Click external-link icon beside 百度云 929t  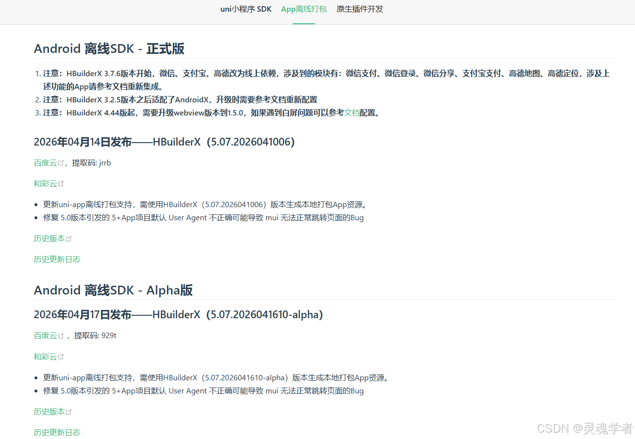[61, 336]
